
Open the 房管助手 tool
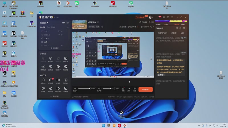pyautogui.click(x=51, y=89)
